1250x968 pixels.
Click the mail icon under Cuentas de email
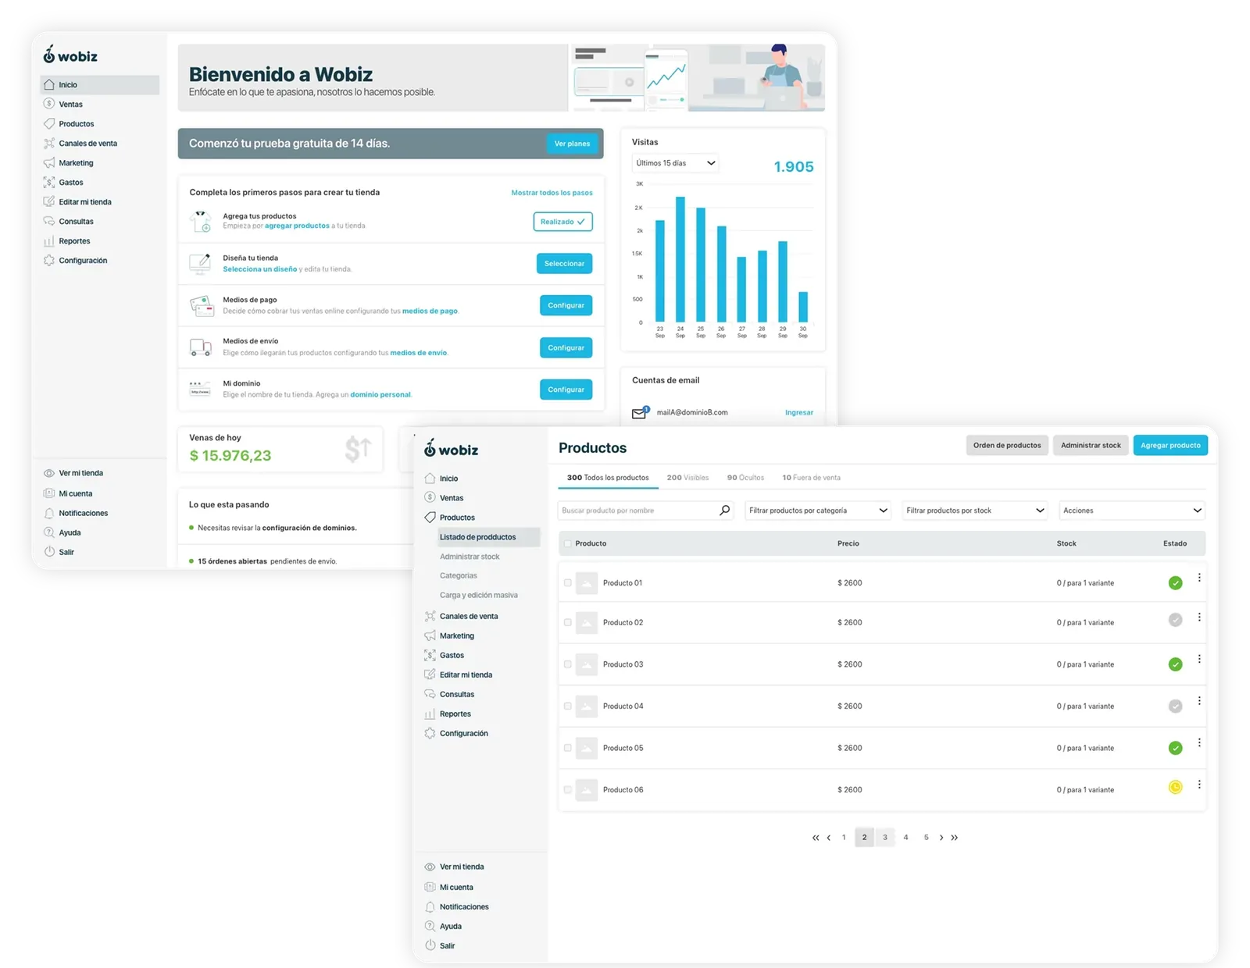[x=640, y=412]
